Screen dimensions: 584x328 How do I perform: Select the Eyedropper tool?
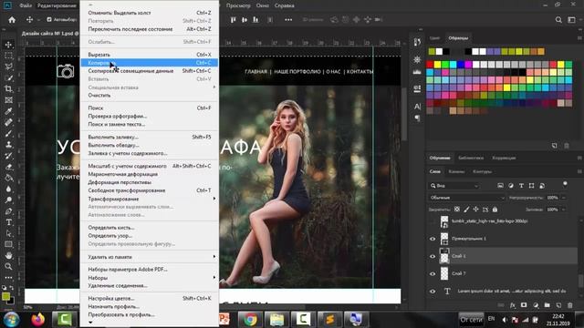8,111
